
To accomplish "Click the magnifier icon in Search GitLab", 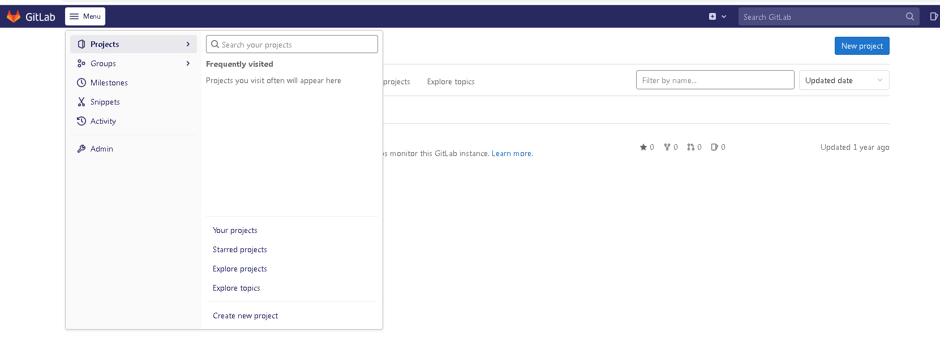I will [909, 16].
